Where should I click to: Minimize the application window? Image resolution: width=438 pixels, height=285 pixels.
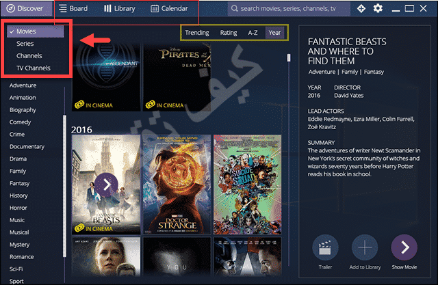point(396,10)
